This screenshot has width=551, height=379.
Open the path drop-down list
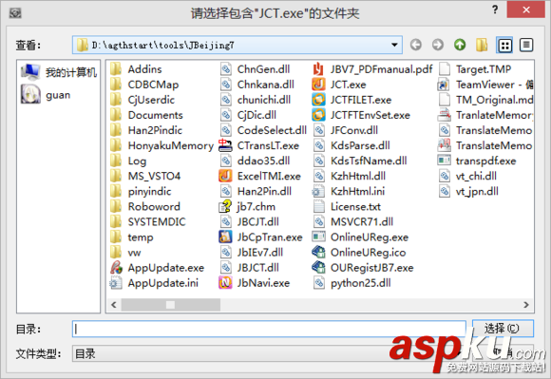click(394, 45)
